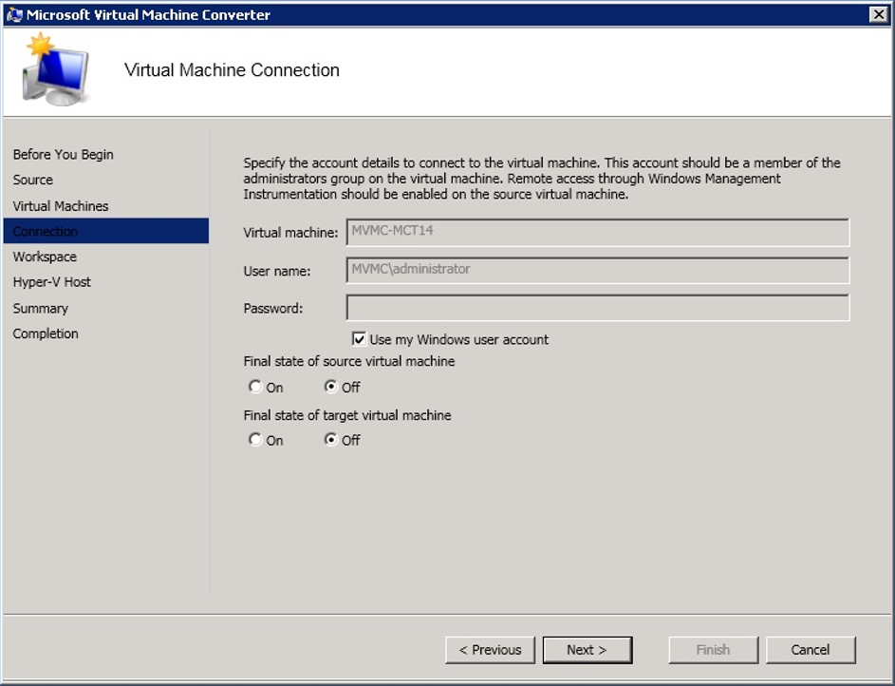Image resolution: width=895 pixels, height=686 pixels.
Task: Close the Virtual Machine Converter window
Action: coord(877,14)
